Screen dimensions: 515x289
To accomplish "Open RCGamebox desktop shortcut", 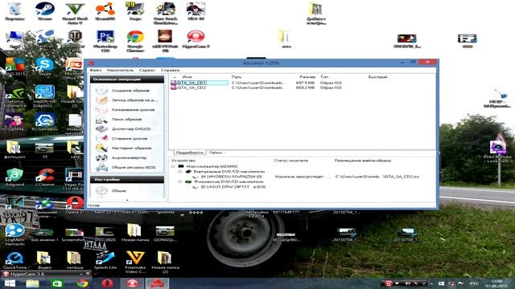I will click(45, 122).
